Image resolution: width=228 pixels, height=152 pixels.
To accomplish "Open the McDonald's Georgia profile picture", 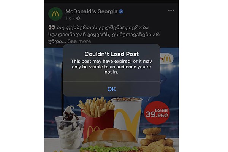I will [x=55, y=14].
